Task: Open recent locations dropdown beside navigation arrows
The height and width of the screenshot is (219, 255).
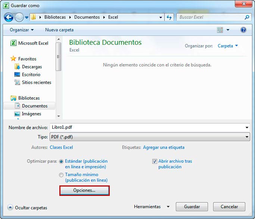Action: coord(27,17)
